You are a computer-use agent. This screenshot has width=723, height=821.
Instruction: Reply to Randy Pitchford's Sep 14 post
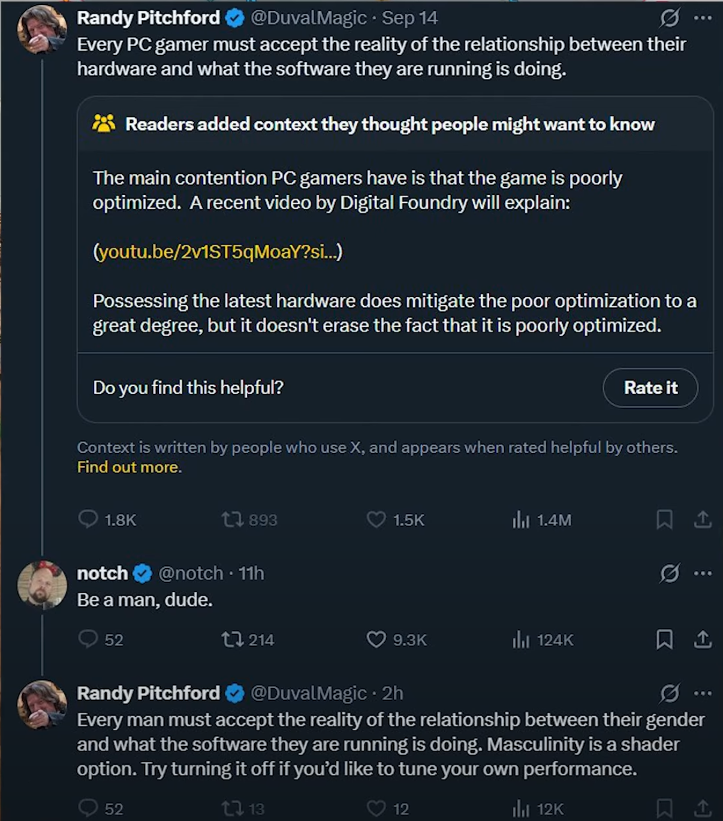tap(88, 519)
